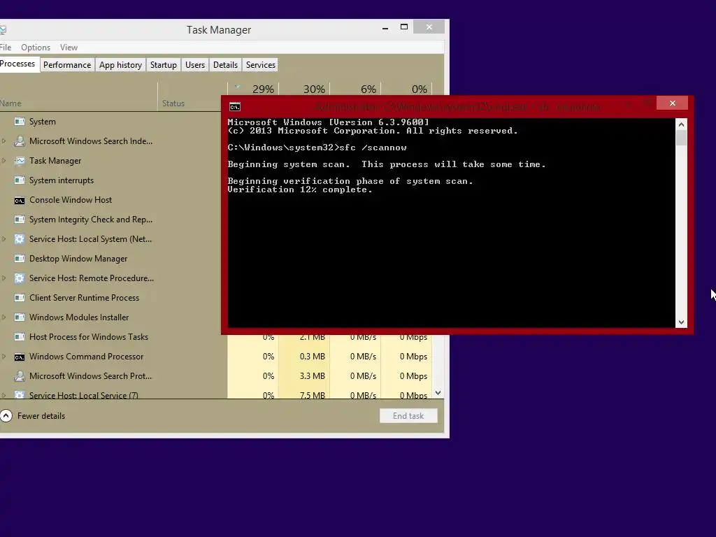Click the command prompt scrollbar thumb

[x=681, y=138]
